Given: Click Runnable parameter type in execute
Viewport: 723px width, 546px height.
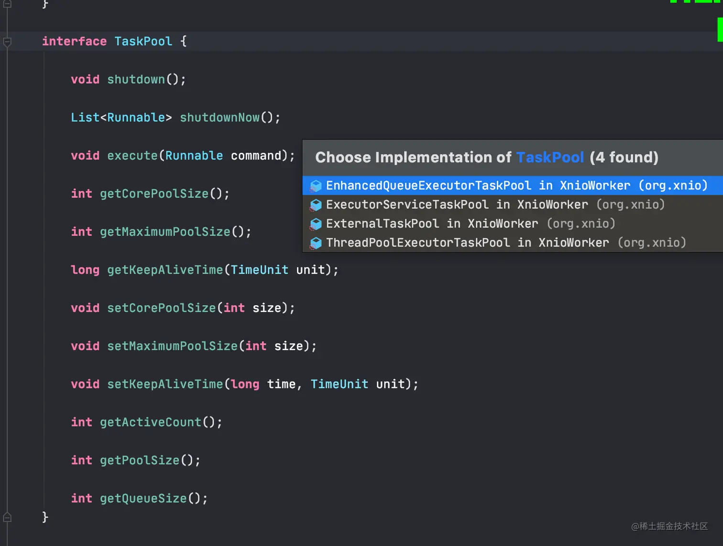Looking at the screenshot, I should tap(194, 156).
